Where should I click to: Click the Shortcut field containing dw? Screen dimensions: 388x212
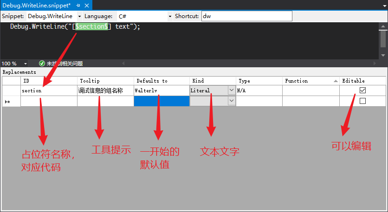pos(246,16)
